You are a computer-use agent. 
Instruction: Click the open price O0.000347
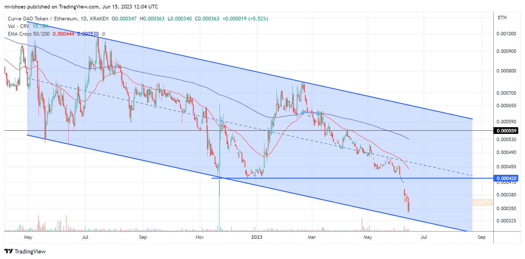124,19
